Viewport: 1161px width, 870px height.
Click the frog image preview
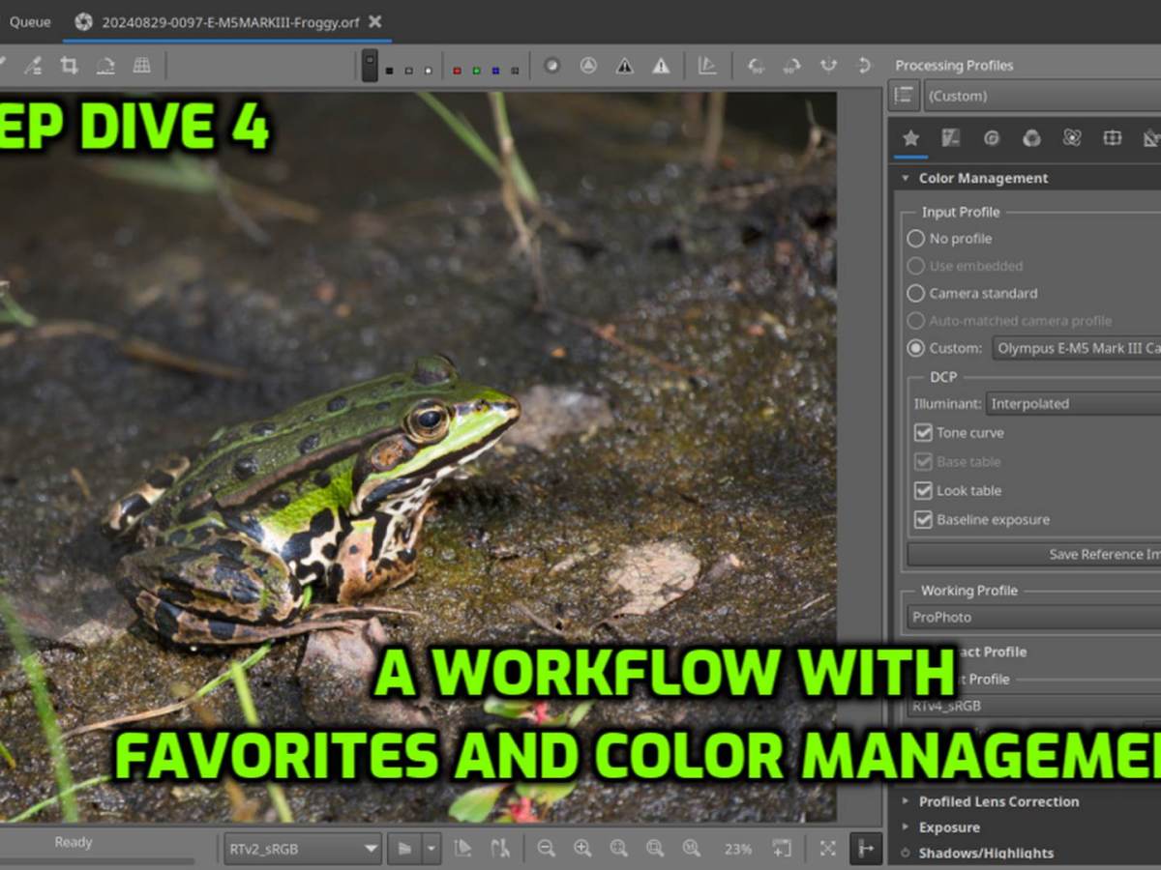point(418,457)
